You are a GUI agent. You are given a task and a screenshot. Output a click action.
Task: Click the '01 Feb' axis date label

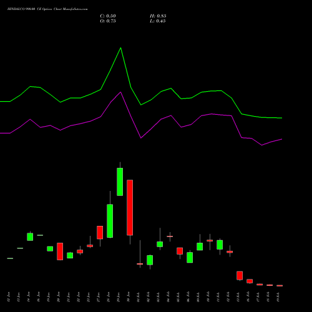tap(139, 297)
